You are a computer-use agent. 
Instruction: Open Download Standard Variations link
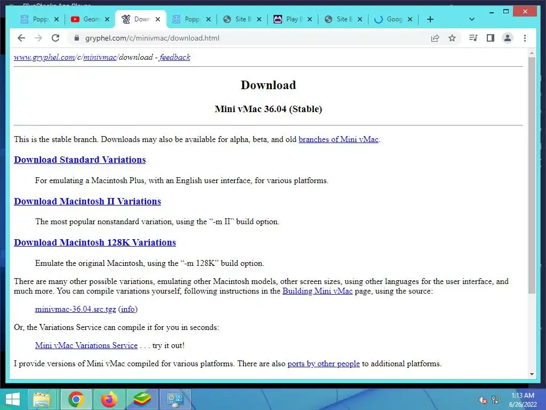coord(80,160)
